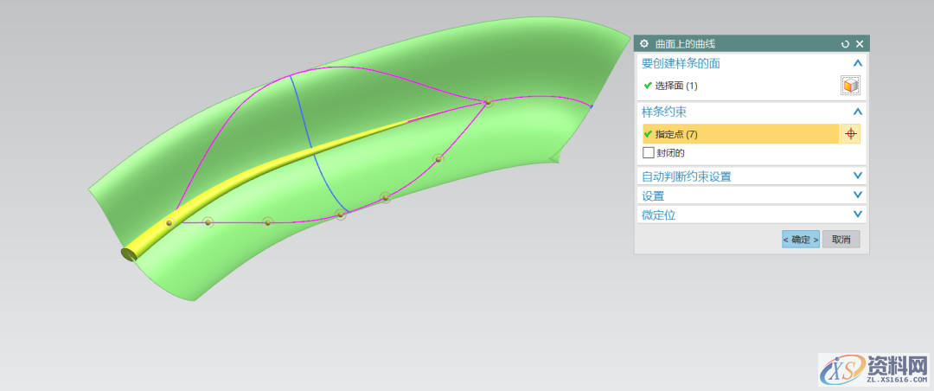Click the leftmost spline point on the yellow stem

coord(170,223)
